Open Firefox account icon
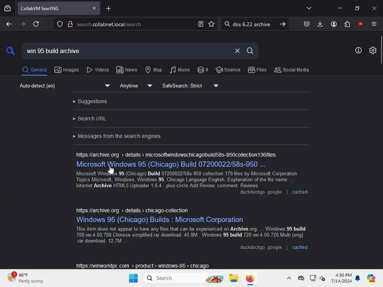 coord(334,24)
